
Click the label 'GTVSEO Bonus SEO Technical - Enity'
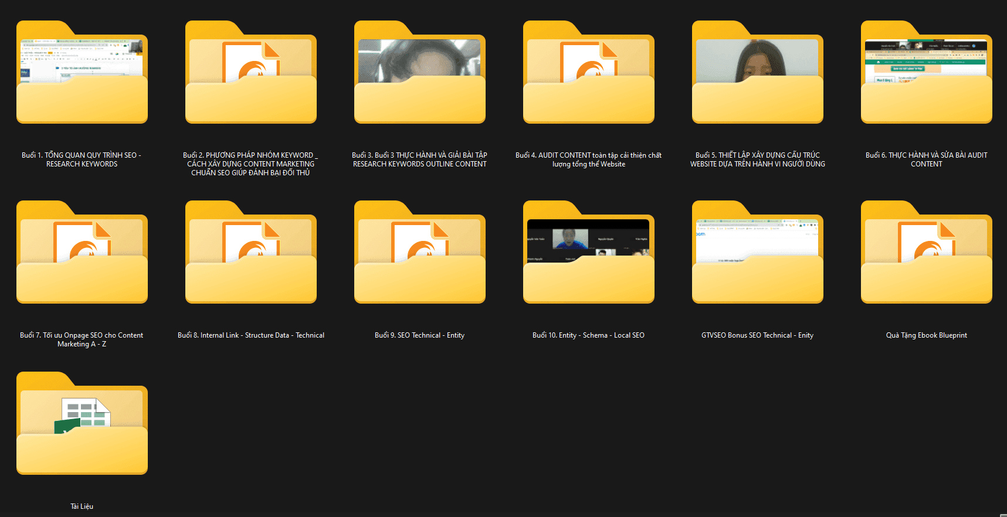[x=757, y=335]
